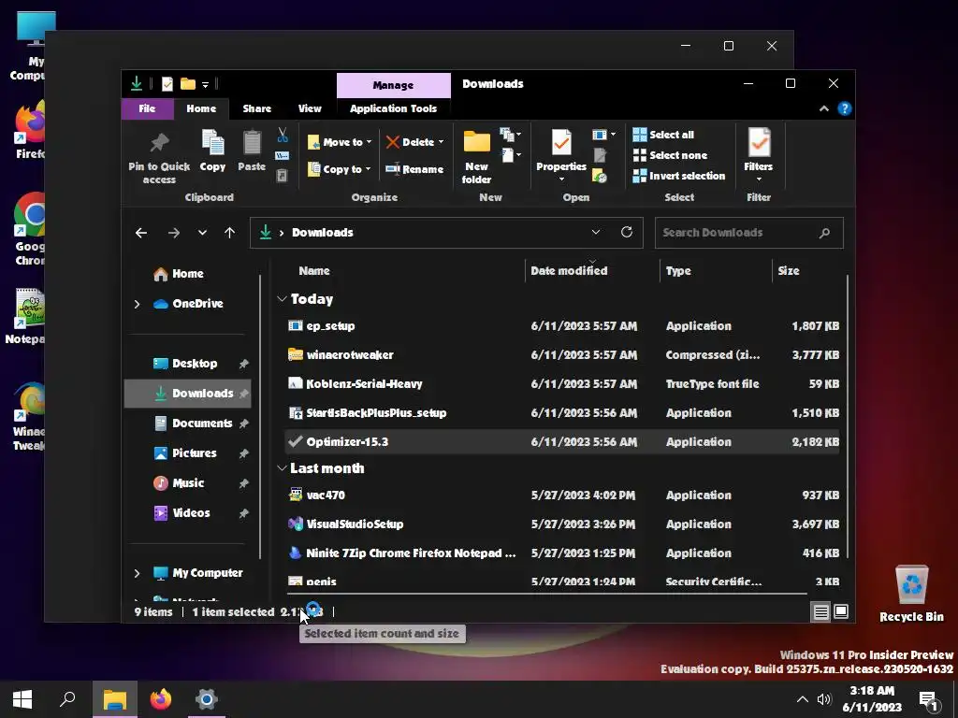958x718 pixels.
Task: Open the Help question mark icon
Action: [845, 108]
